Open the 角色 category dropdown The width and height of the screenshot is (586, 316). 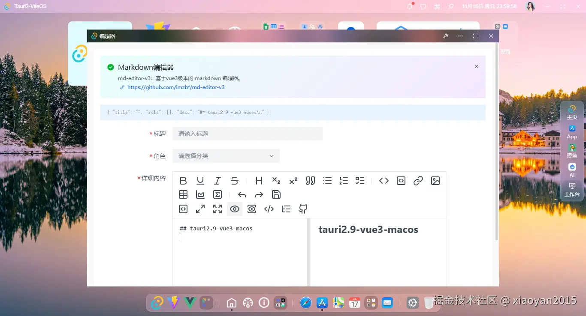(x=226, y=156)
